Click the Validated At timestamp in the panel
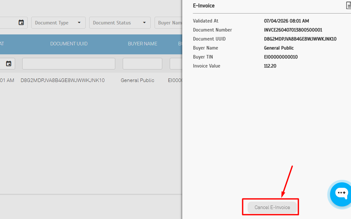Screen dimensions: 351x219 [286, 21]
